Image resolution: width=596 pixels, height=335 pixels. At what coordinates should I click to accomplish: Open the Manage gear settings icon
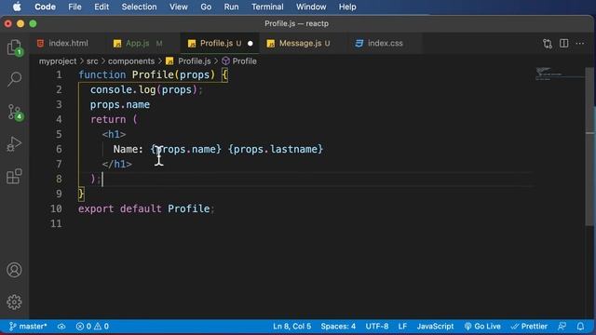pos(15,302)
